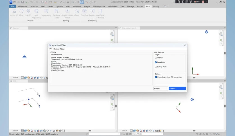The width and height of the screenshot is (235, 136).
Task: Select the project base point marker in Site view
Action: (207, 32)
